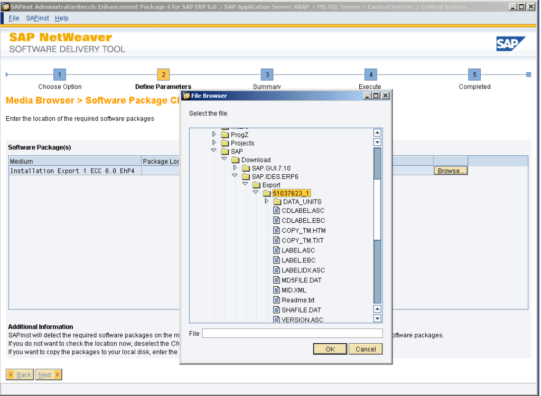Viewport: 541px width, 396px height.
Task: Click step 2 Define Parameters
Action: click(164, 74)
